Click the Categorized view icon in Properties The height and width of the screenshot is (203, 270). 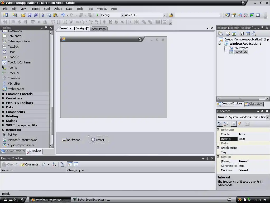coord(220,124)
